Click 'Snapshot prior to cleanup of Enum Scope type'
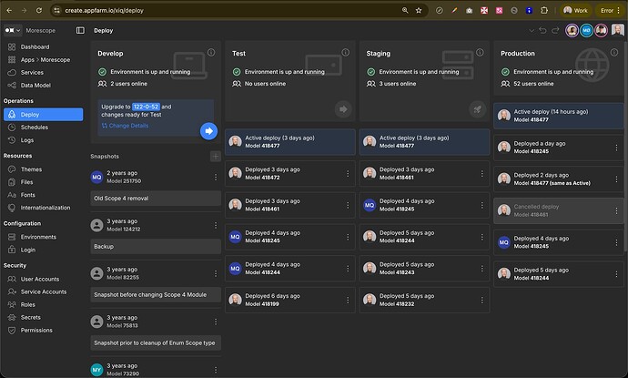The image size is (628, 378). point(156,343)
